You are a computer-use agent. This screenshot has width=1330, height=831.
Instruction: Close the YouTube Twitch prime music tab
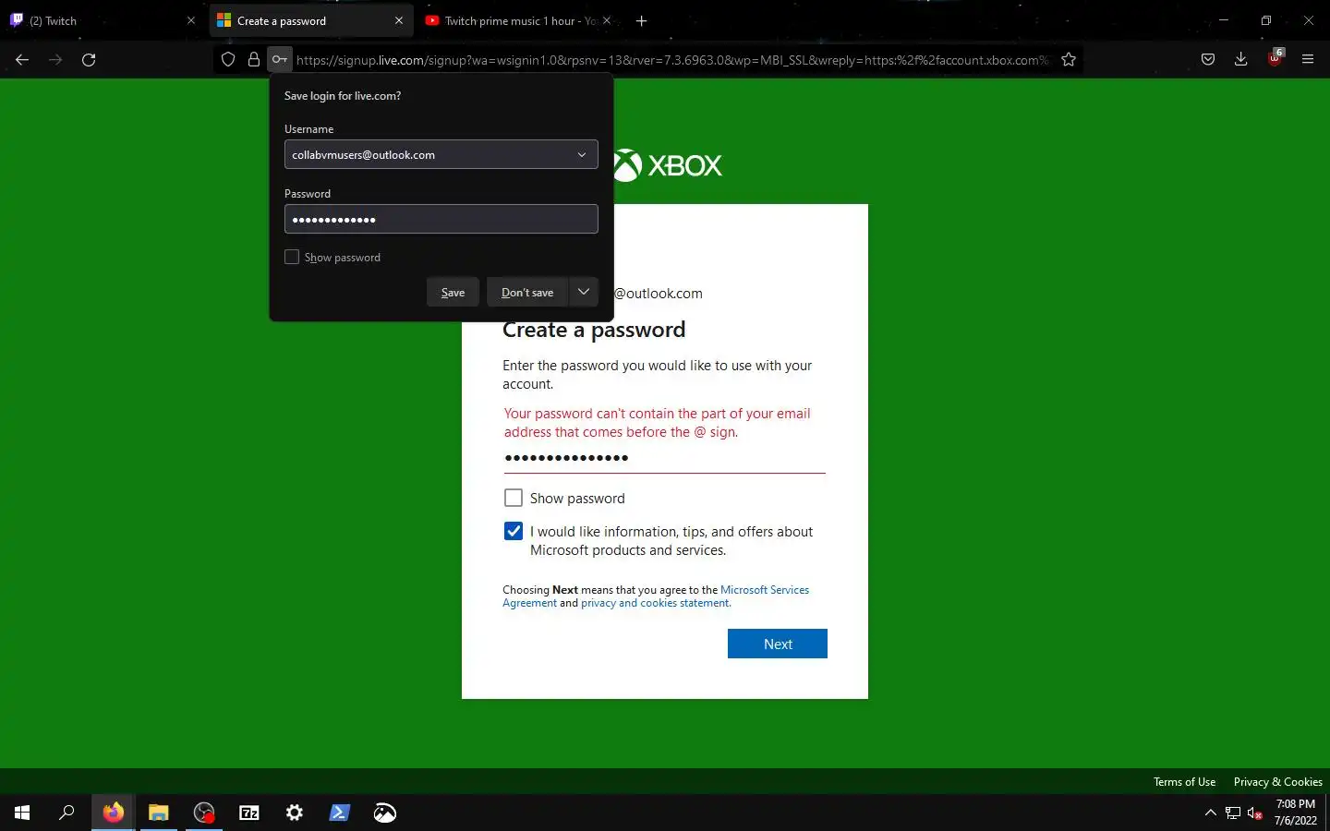(607, 20)
